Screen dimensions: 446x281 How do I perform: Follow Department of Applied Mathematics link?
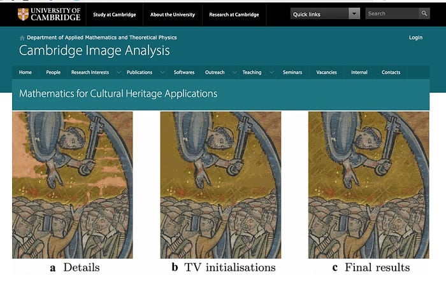[102, 38]
